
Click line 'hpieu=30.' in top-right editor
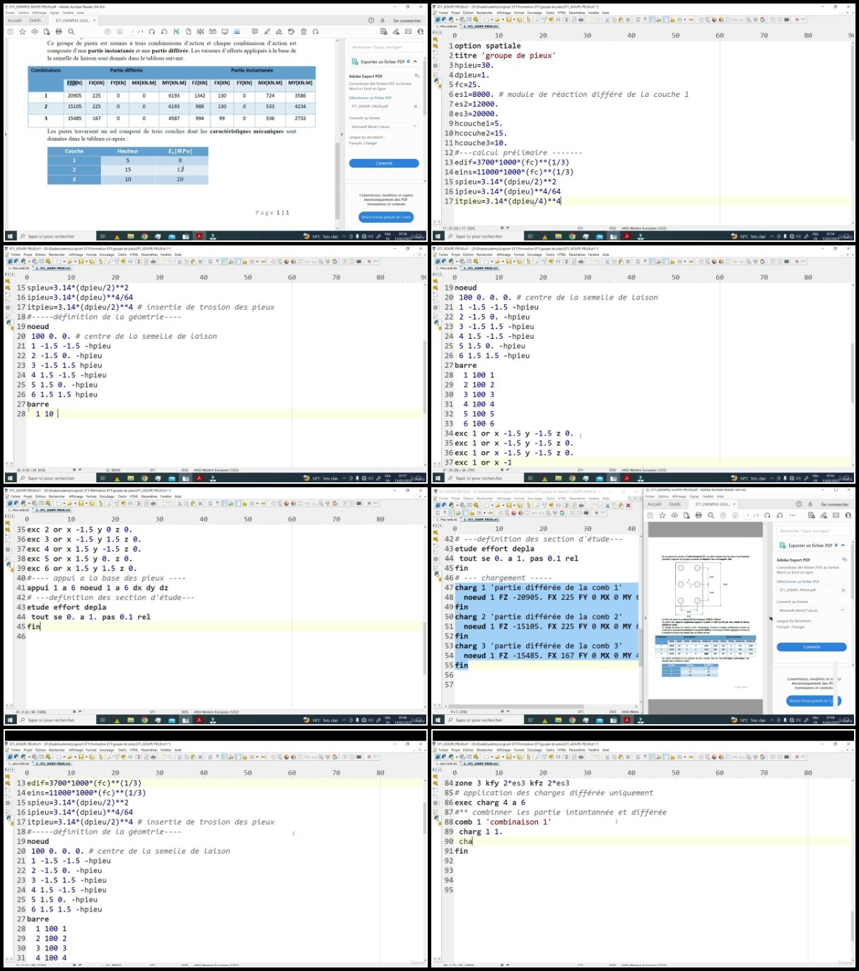tap(474, 65)
